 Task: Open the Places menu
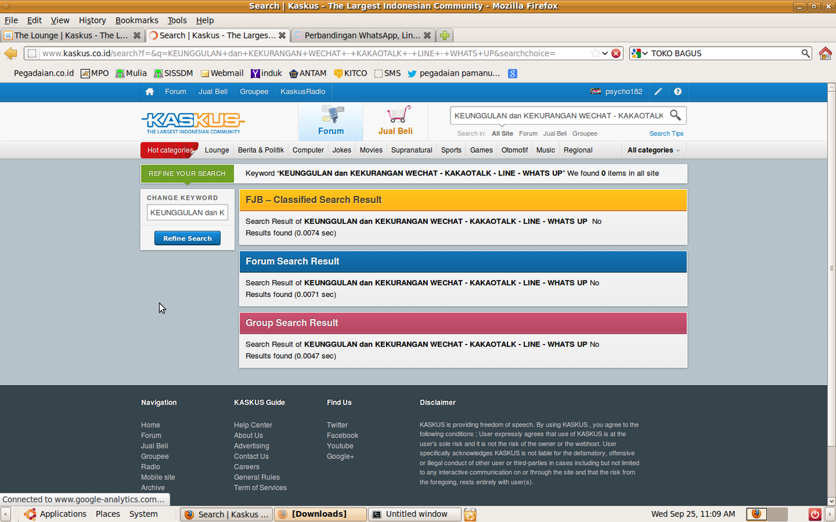[x=108, y=514]
